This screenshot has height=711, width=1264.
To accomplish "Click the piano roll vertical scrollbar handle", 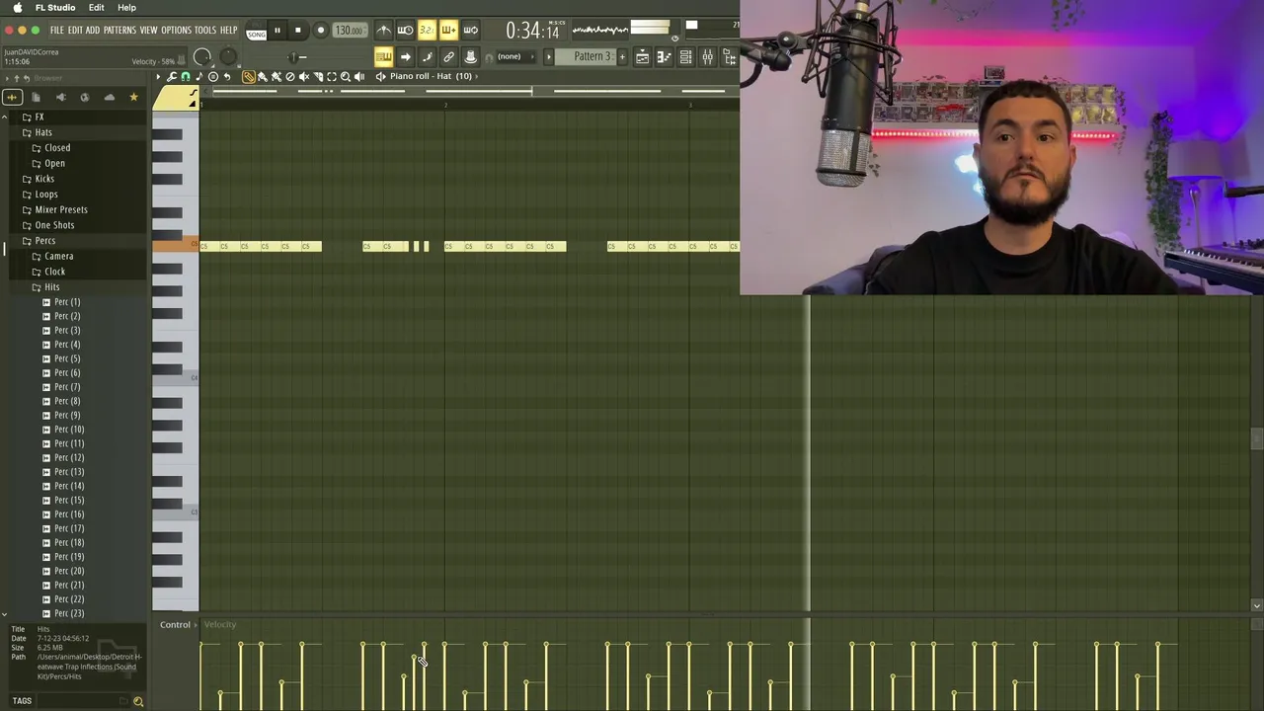I will [1256, 438].
